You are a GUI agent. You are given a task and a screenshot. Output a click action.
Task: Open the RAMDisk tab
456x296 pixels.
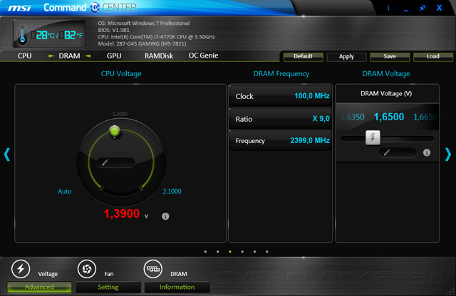(159, 55)
